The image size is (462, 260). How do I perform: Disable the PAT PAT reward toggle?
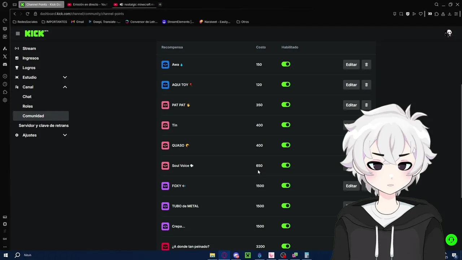[286, 105]
